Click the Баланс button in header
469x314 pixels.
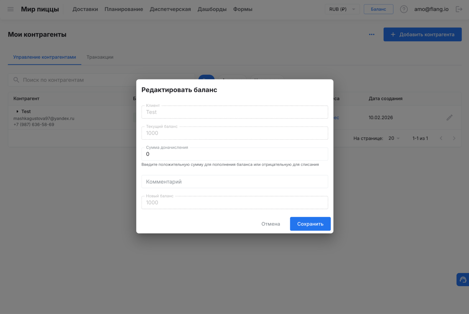[378, 9]
